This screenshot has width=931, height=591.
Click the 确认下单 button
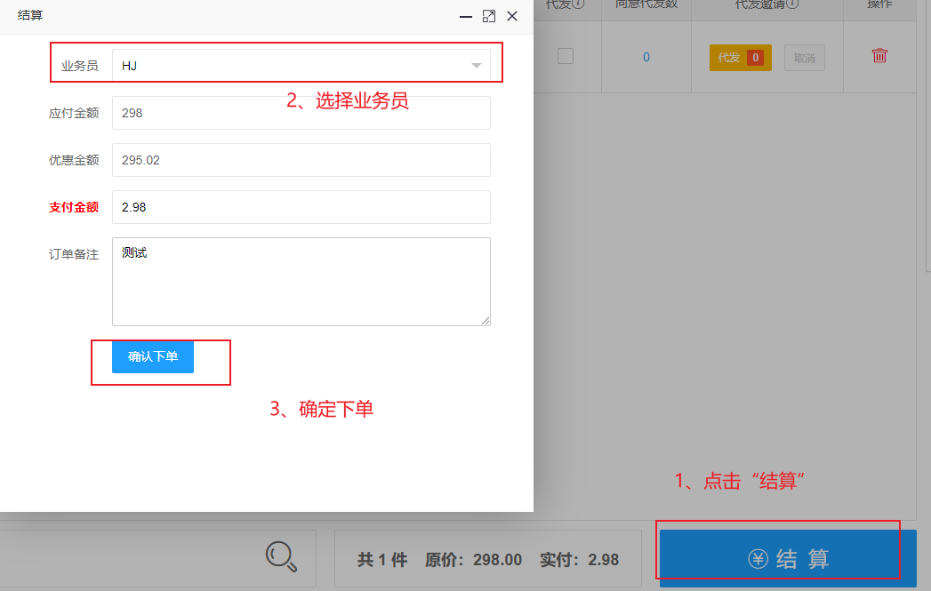click(153, 356)
